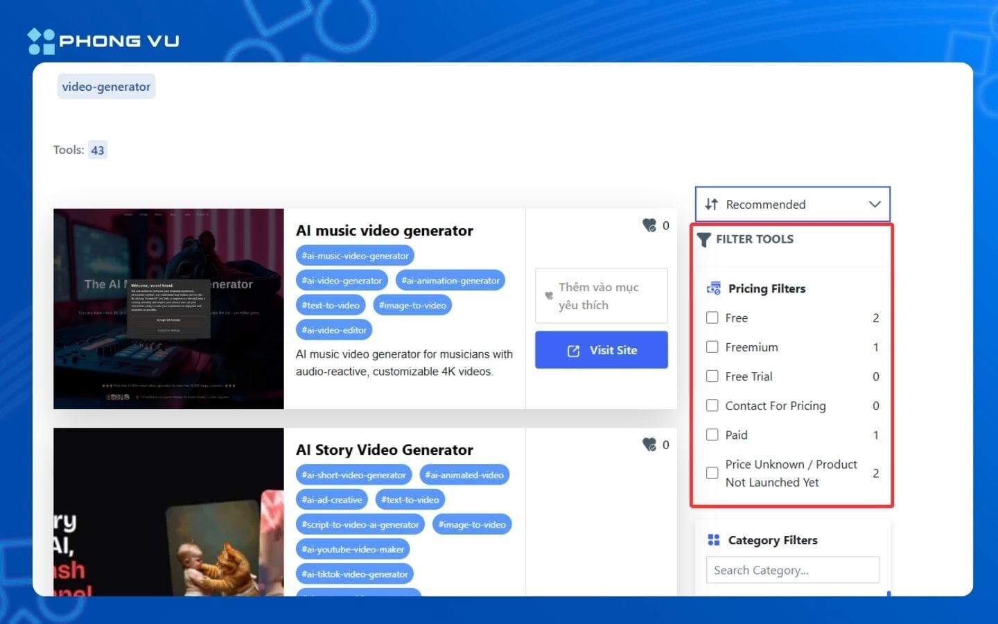Select the #ai-music-video-generator tag
998x624 pixels.
coord(355,256)
